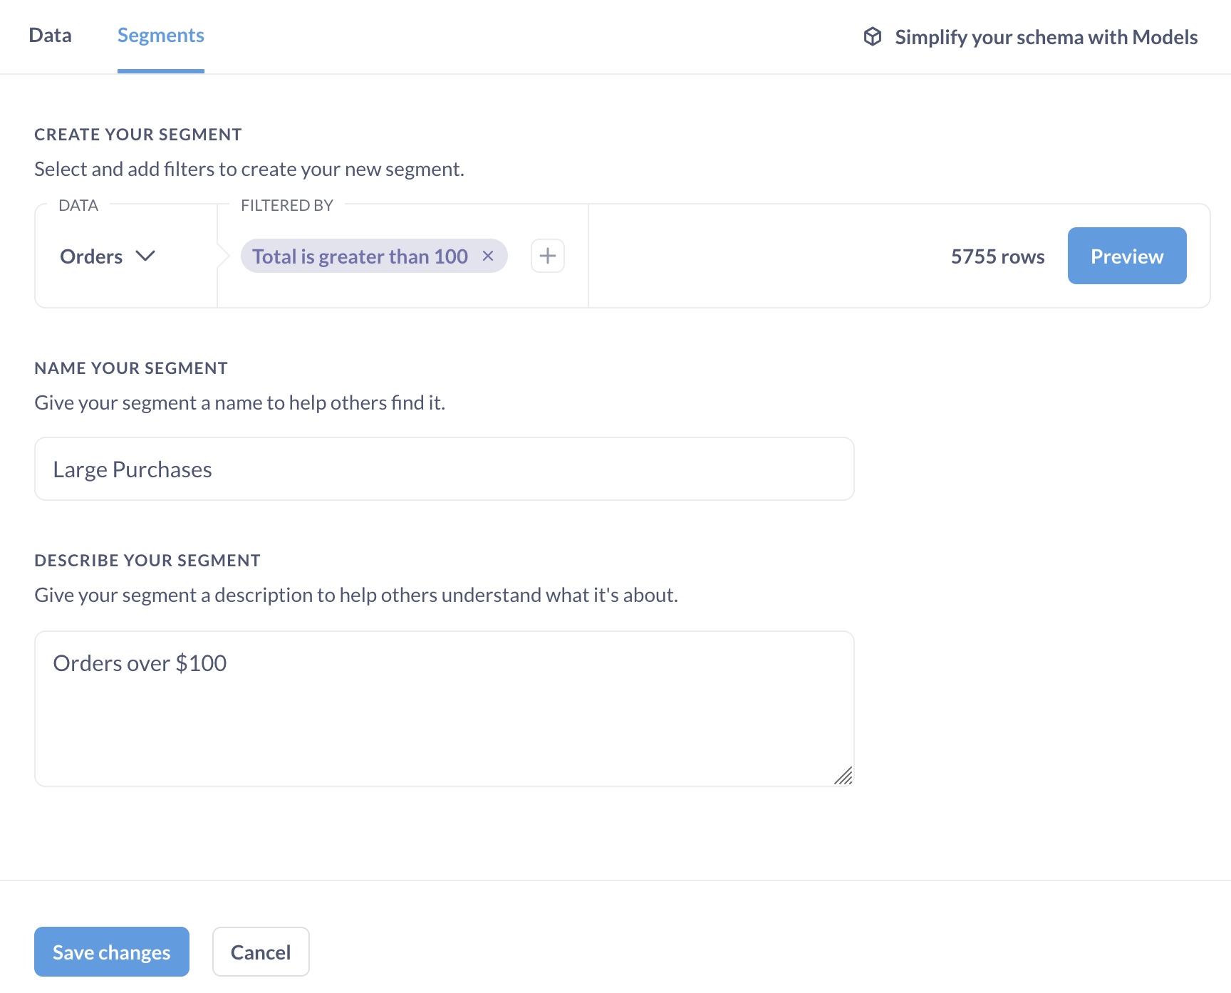Click the segment name field showing 'Large Purchases'
This screenshot has height=993, width=1231.
tap(444, 468)
